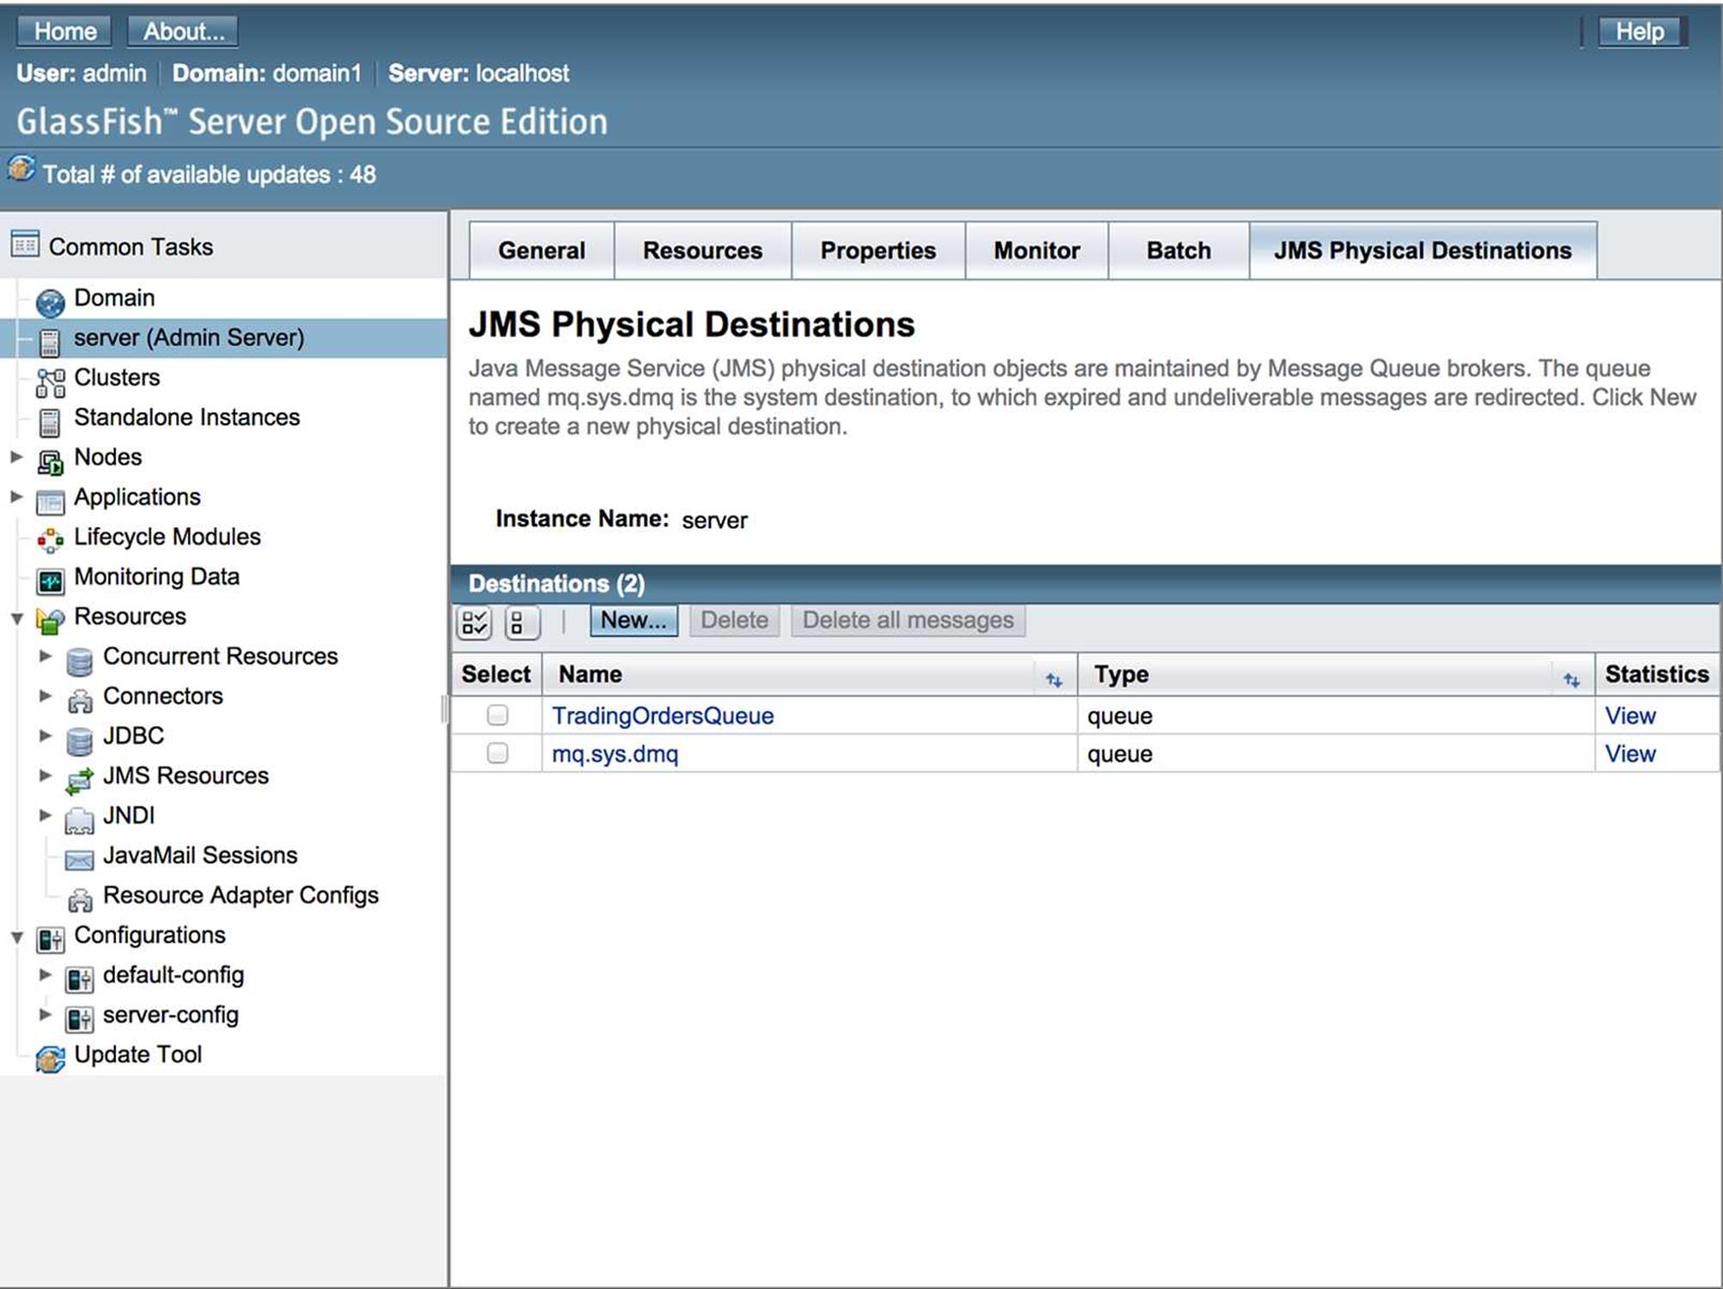Select Lifecycle Modules in the tree
Image resolution: width=1723 pixels, height=1289 pixels.
click(x=167, y=536)
